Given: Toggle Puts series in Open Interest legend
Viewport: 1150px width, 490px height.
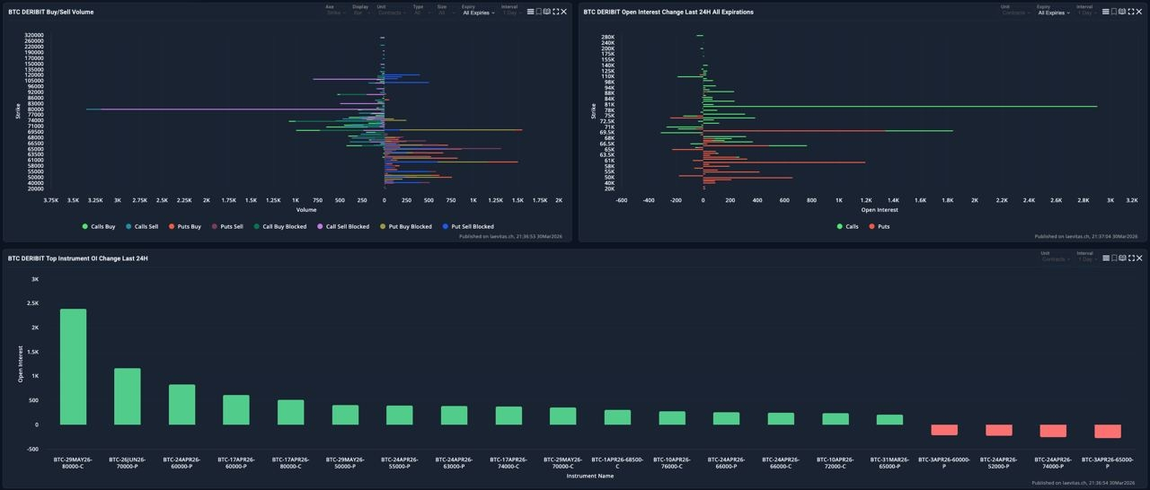Looking at the screenshot, I should tap(880, 226).
